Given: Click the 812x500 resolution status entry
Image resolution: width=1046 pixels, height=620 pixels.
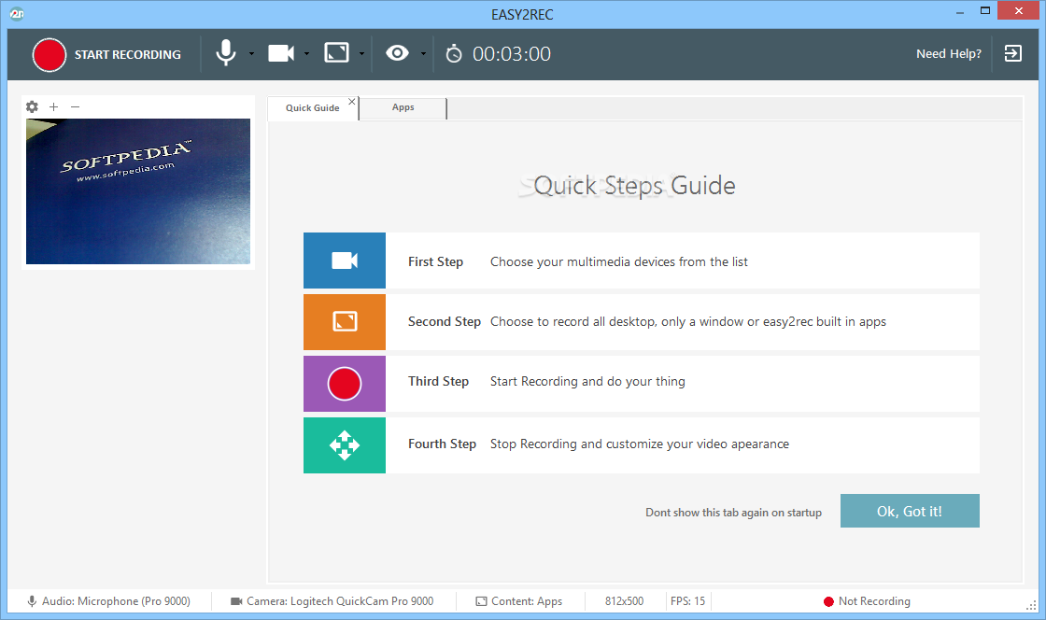Looking at the screenshot, I should click(625, 601).
